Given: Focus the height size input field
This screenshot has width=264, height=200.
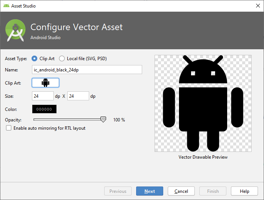Looking at the screenshot, I should 78,96.
